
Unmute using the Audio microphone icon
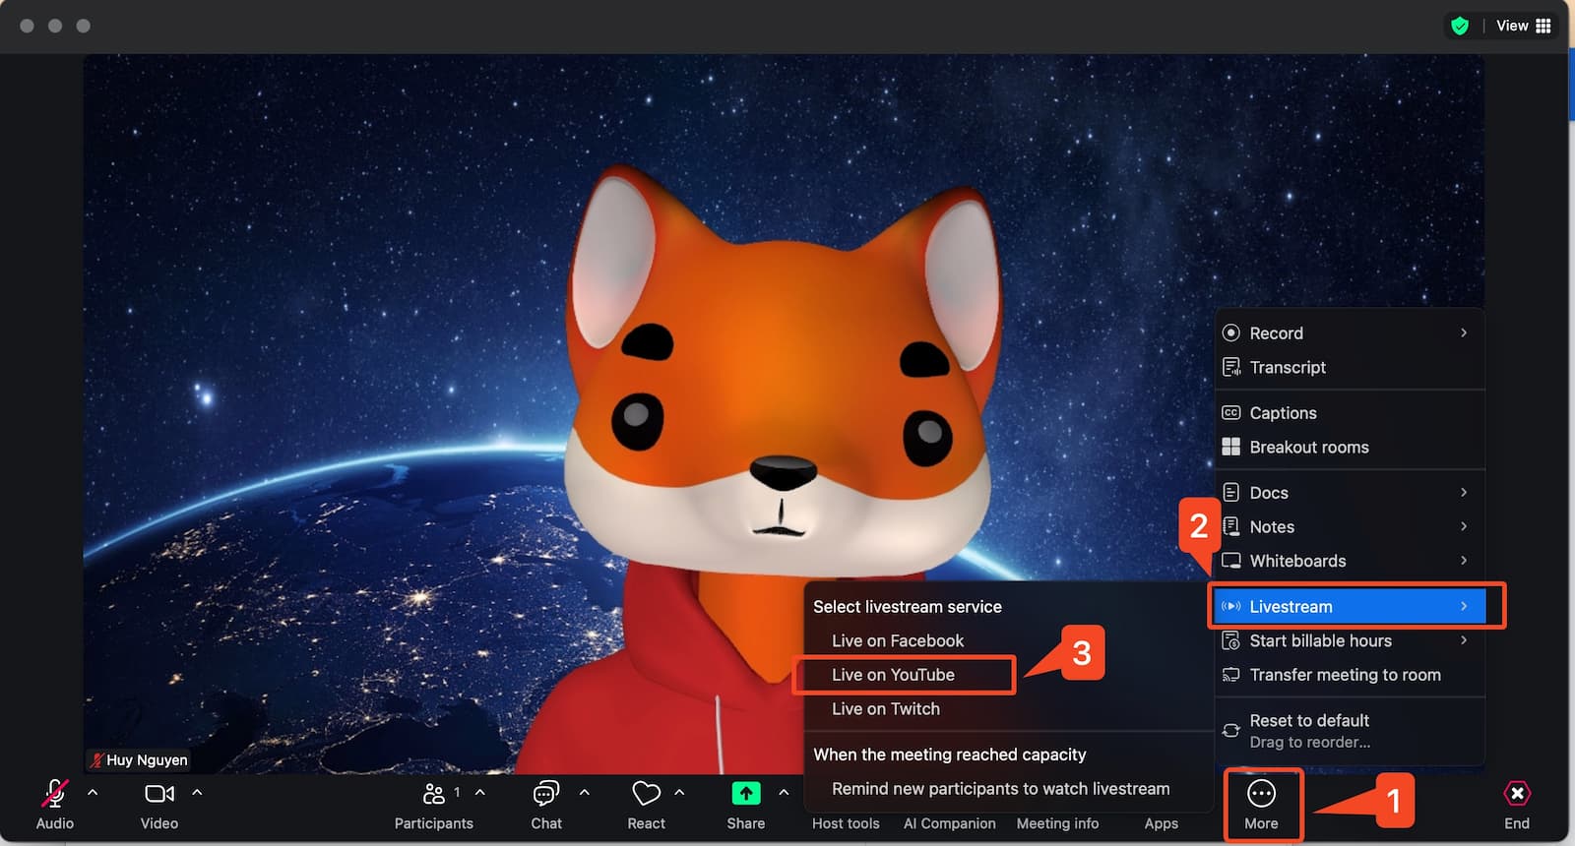tap(55, 793)
